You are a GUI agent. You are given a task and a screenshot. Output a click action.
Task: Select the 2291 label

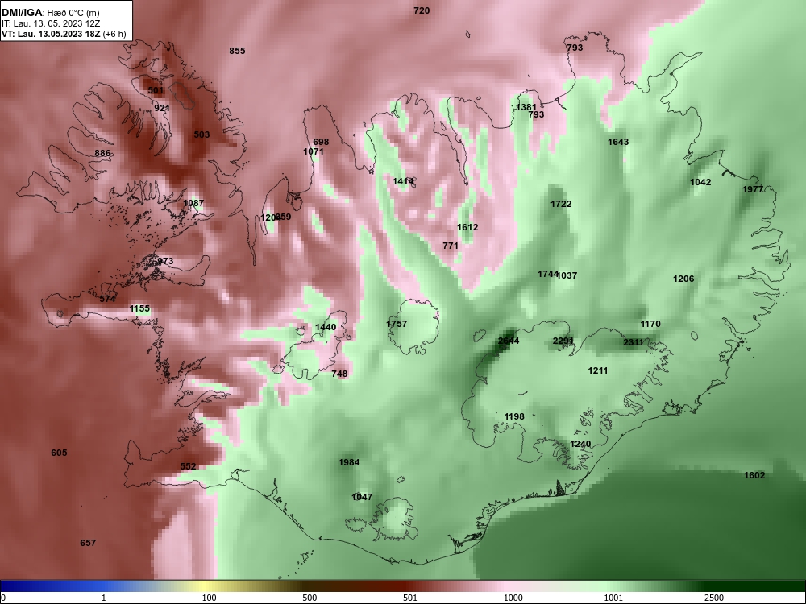click(563, 341)
